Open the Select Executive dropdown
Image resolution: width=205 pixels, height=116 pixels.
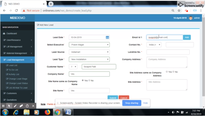coord(89,45)
